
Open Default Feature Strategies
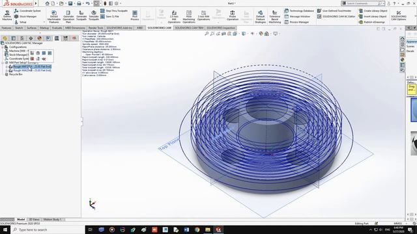(x=261, y=16)
